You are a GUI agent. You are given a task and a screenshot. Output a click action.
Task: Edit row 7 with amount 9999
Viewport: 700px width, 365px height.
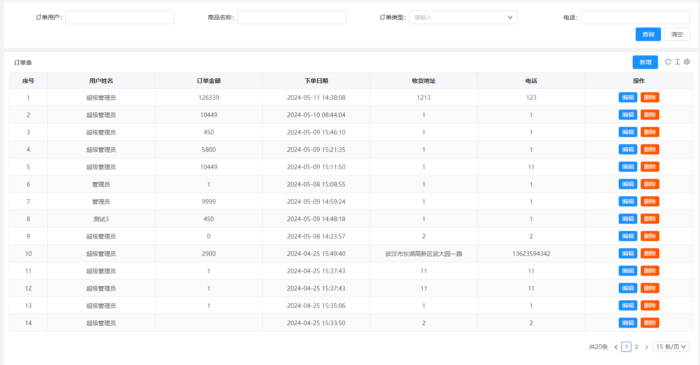(628, 201)
